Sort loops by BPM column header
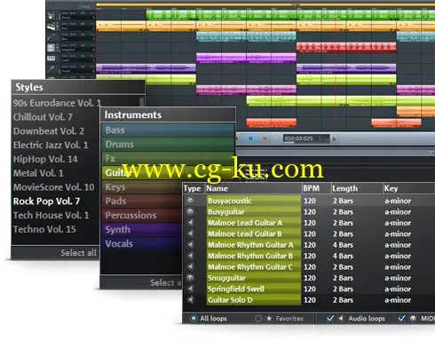The image size is (435, 348). 316,188
